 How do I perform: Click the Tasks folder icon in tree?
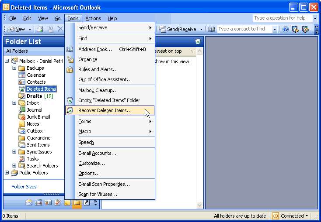click(22, 159)
